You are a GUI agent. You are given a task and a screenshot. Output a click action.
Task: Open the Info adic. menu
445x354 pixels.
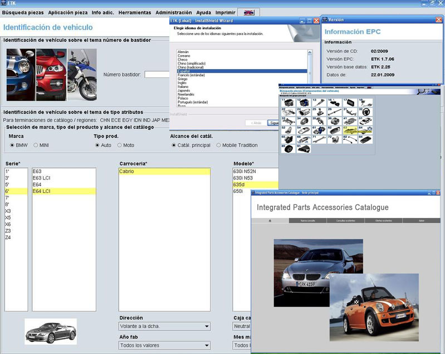102,12
